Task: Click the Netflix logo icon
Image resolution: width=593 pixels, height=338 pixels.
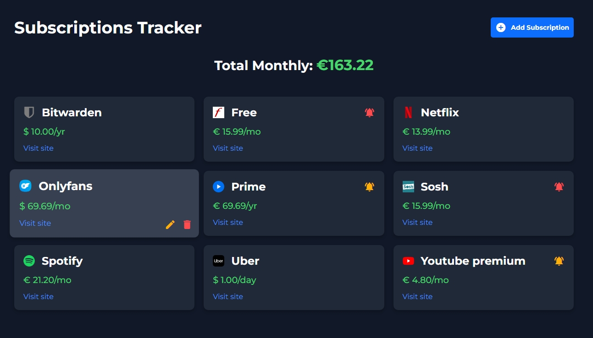Action: (408, 112)
